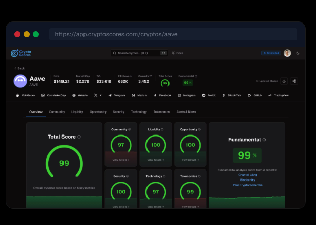Image resolution: width=316 pixels, height=225 pixels.
Task: Click the Unlimited plan badge
Action: (x=270, y=53)
